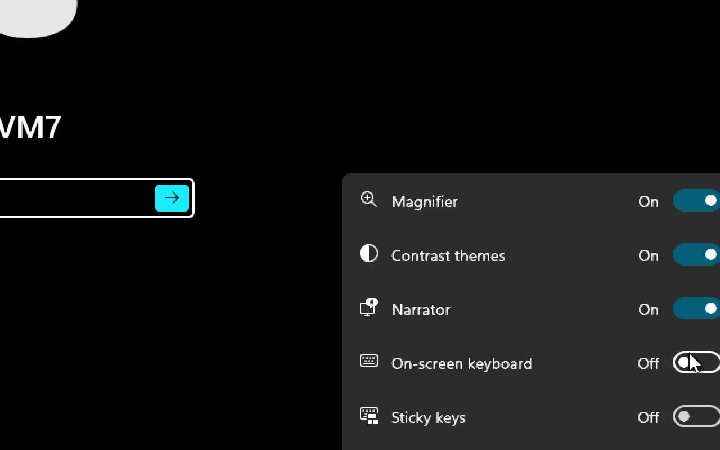Switch off the Narrator toggle

point(696,309)
